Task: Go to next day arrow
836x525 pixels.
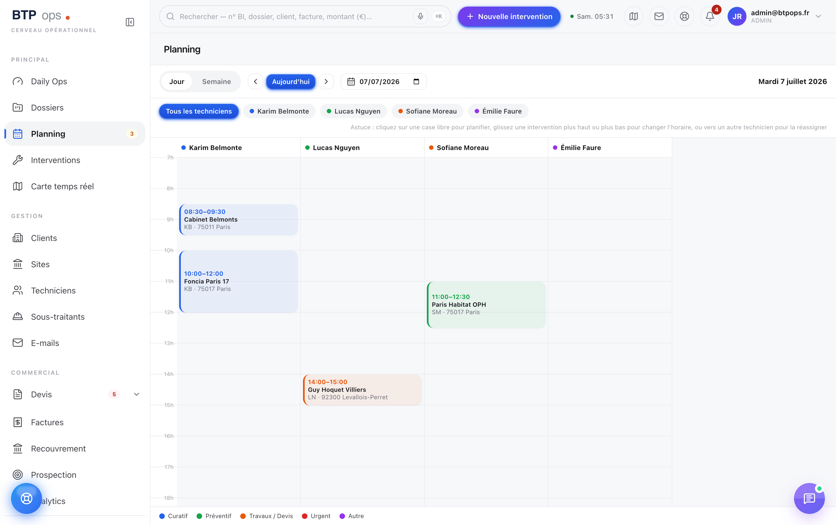Action: 326,82
